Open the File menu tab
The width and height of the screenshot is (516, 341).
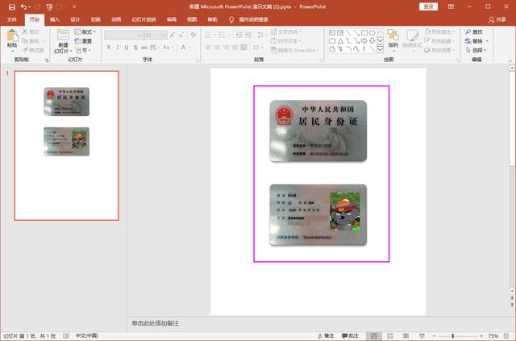(12, 19)
